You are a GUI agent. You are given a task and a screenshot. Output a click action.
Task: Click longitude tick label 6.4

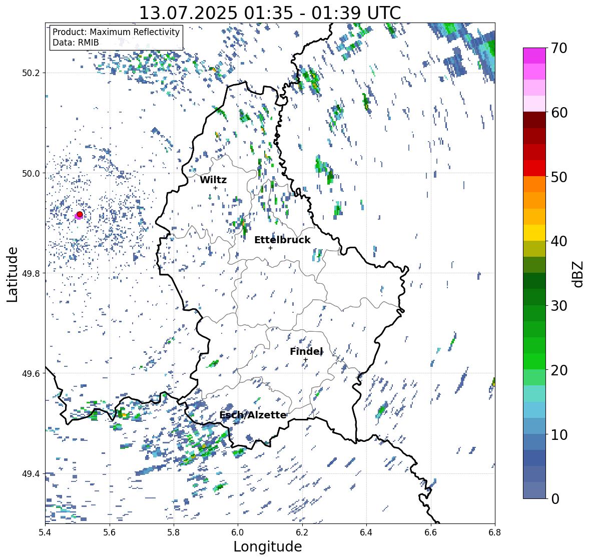(x=366, y=532)
